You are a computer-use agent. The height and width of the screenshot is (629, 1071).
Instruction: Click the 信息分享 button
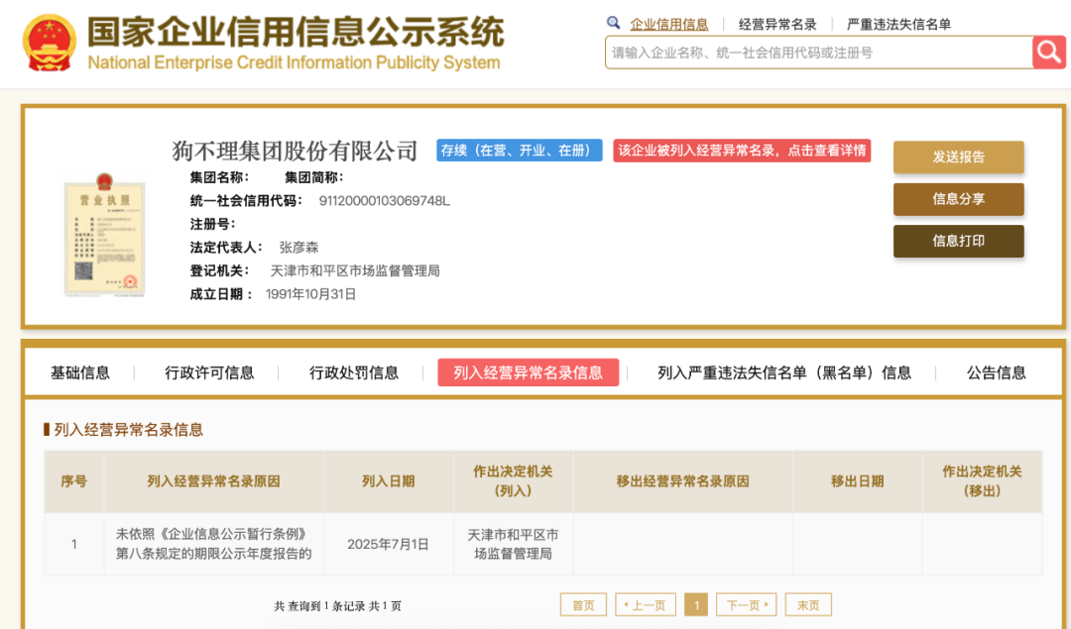click(958, 199)
